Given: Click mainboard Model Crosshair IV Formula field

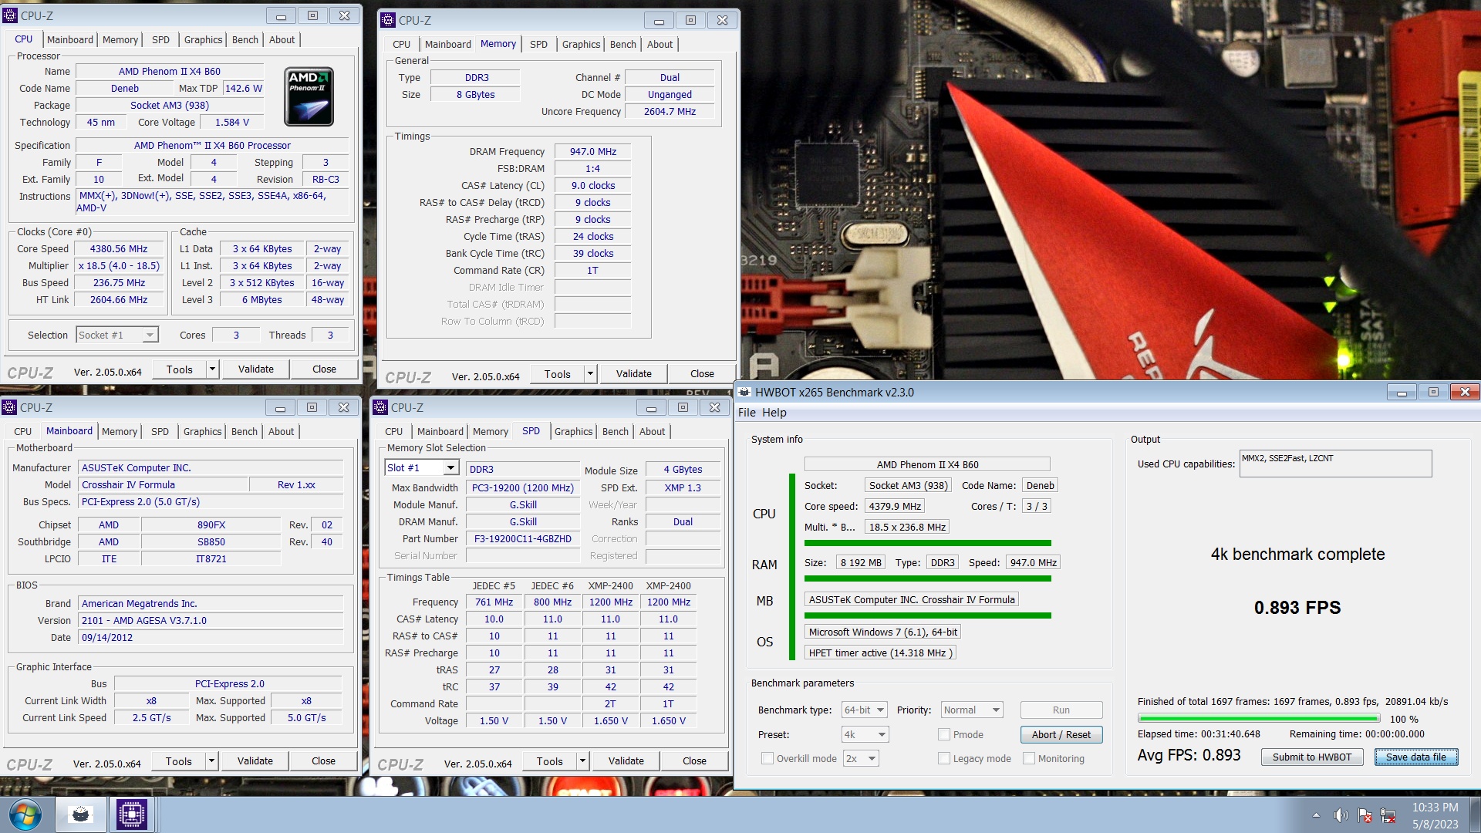Looking at the screenshot, I should pyautogui.click(x=164, y=484).
